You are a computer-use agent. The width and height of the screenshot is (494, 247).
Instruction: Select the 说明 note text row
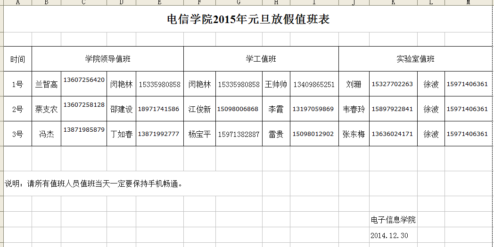pos(93,183)
